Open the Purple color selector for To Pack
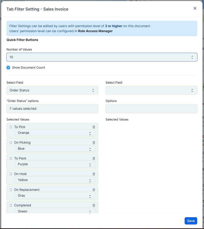204x229 pixels. (55, 164)
